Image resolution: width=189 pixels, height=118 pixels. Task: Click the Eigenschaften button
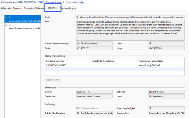point(53,80)
